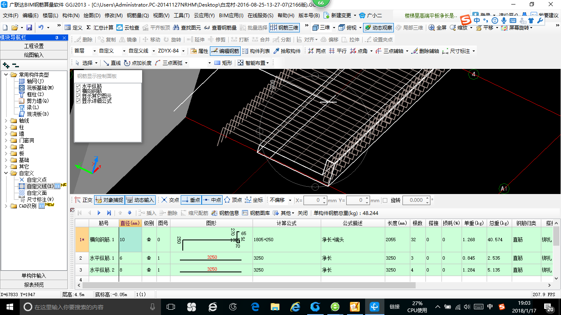561x315 pixels.
Task: Select the 镜像 mirror tool
Action: pyautogui.click(x=128, y=39)
